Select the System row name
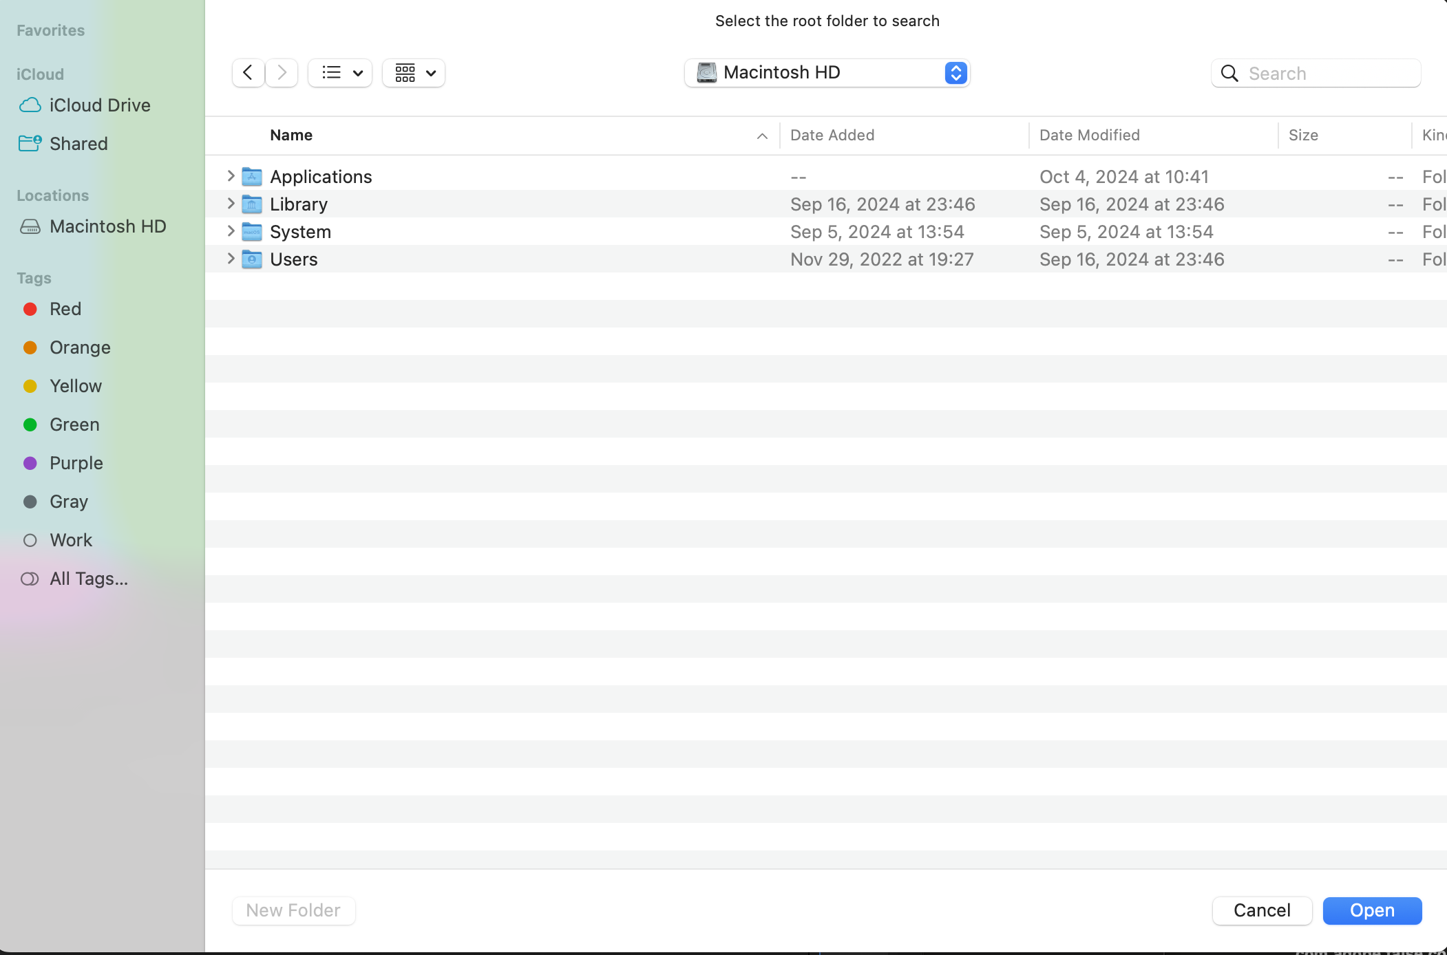This screenshot has height=955, width=1447. (x=300, y=232)
